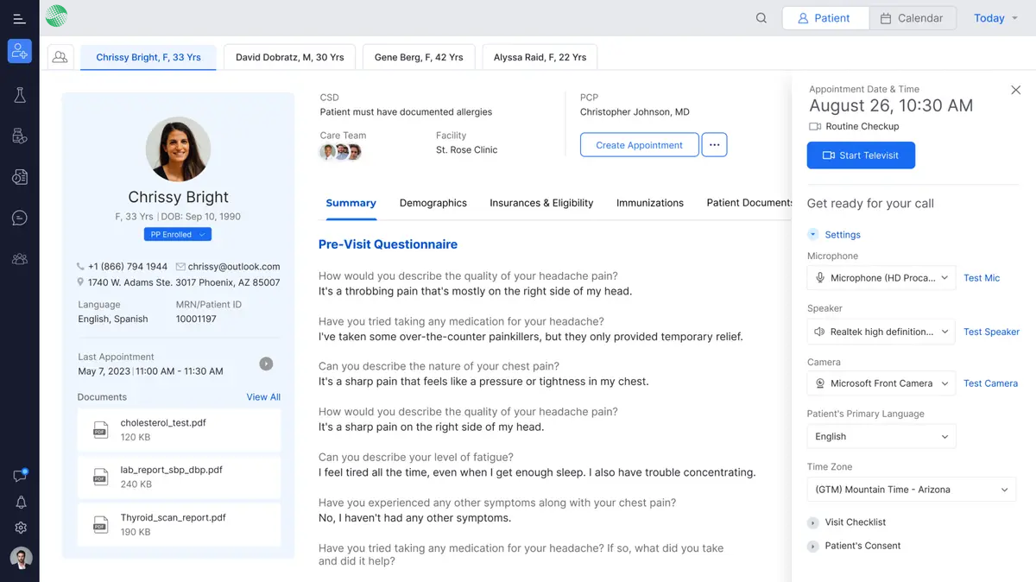Open the more options ellipsis button
Image resolution: width=1036 pixels, height=582 pixels.
point(714,145)
